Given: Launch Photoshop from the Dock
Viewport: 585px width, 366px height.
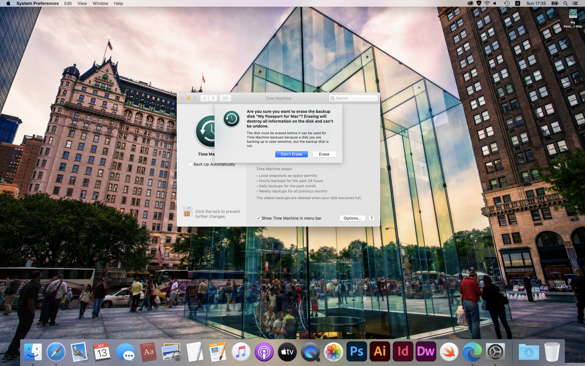Looking at the screenshot, I should [x=357, y=351].
